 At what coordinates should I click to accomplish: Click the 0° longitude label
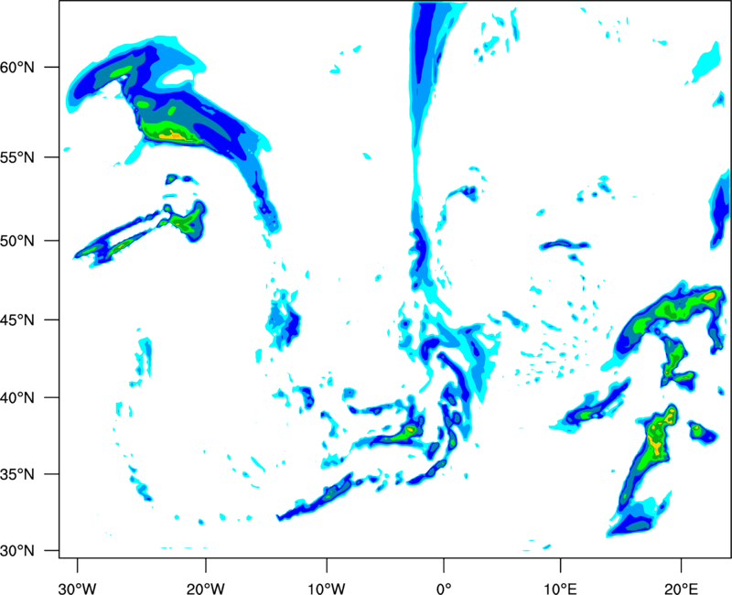point(444,589)
